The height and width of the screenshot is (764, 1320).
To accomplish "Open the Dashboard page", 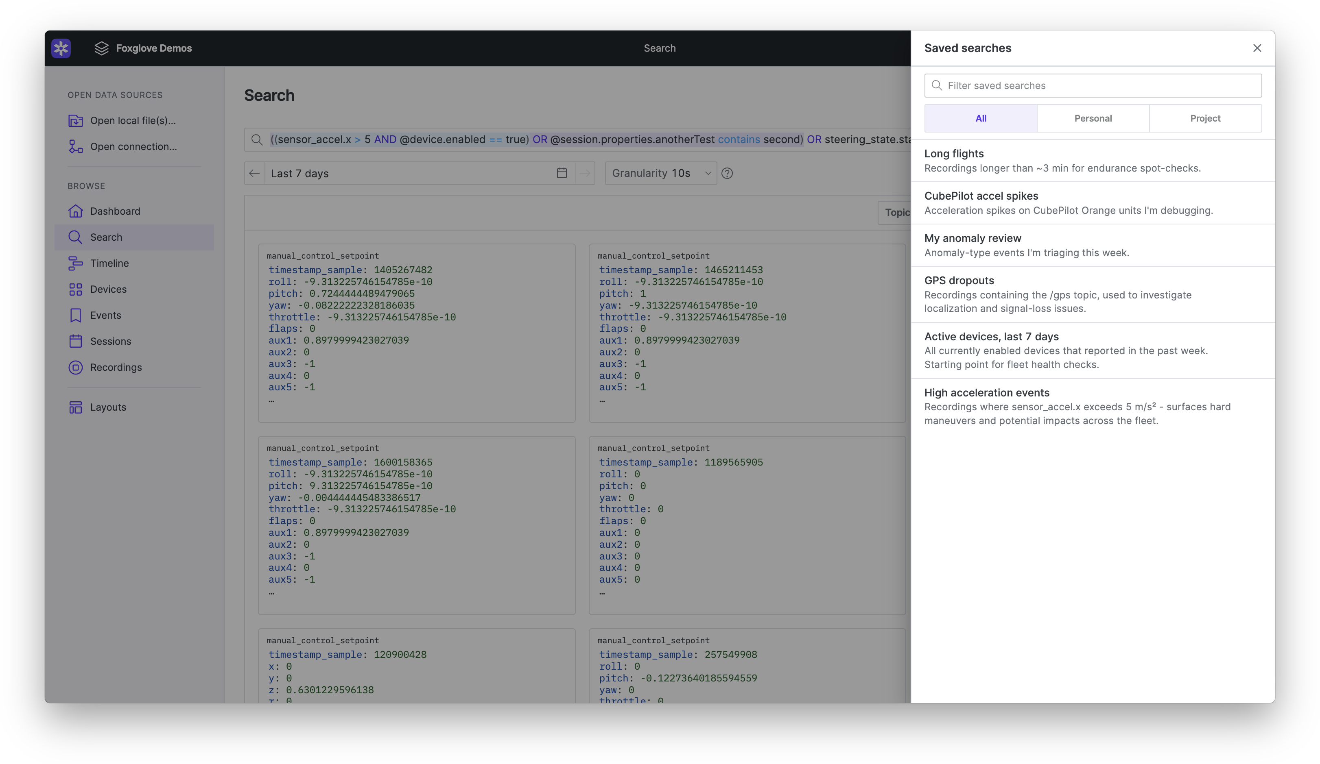I will coord(134,211).
